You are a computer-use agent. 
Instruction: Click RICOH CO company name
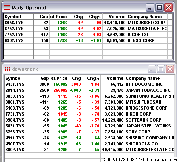pos(138,35)
